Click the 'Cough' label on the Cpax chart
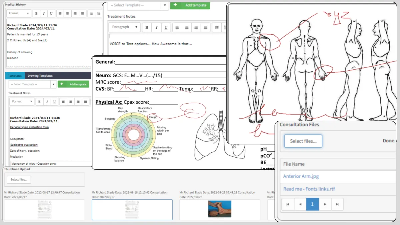 tap(153, 117)
